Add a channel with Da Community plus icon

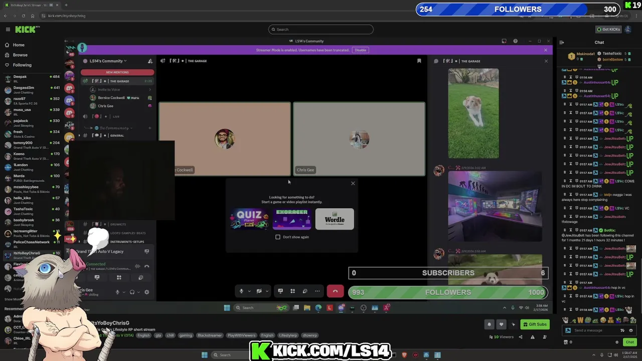149,128
